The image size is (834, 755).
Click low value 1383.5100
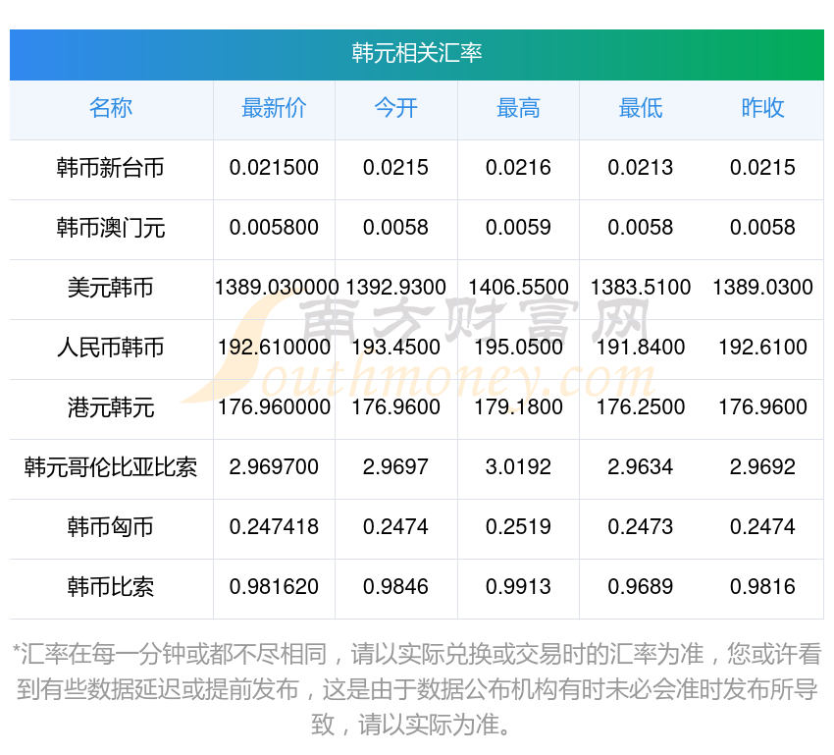coord(641,288)
